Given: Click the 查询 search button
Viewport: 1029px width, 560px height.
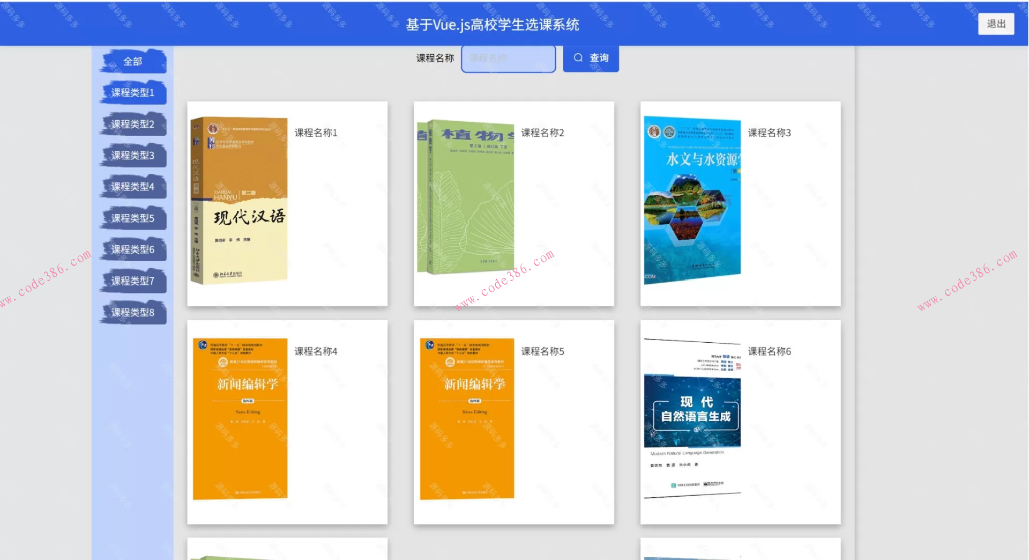Looking at the screenshot, I should pos(591,58).
